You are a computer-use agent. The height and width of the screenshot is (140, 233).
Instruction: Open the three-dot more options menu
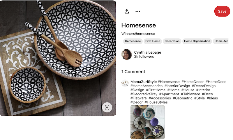point(138,11)
